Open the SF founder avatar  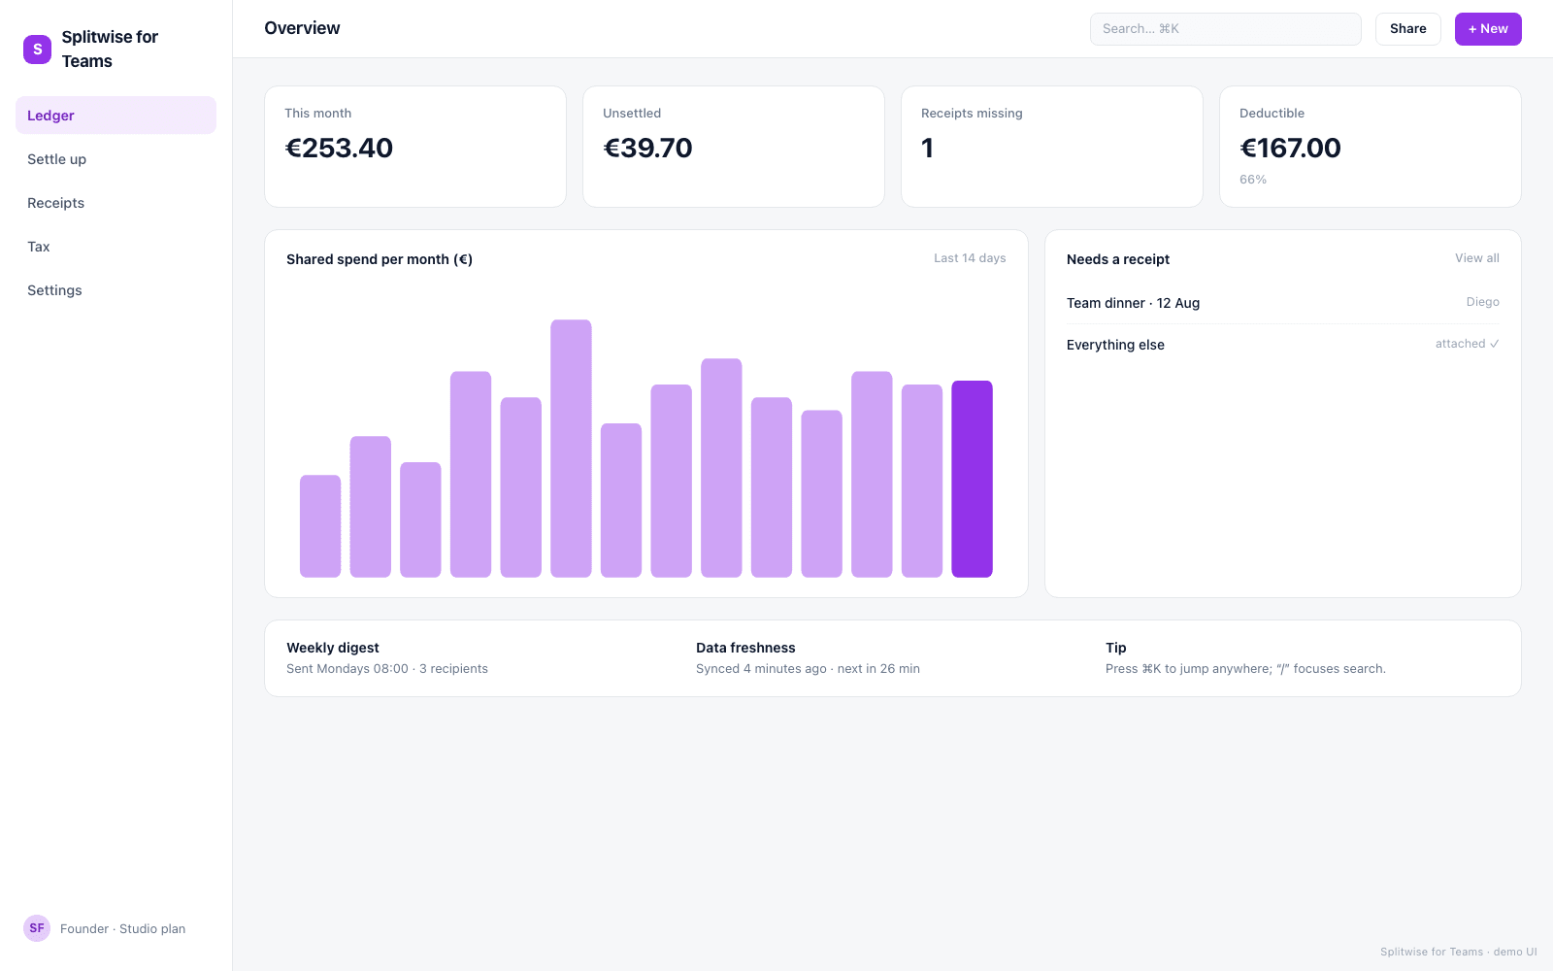[37, 928]
